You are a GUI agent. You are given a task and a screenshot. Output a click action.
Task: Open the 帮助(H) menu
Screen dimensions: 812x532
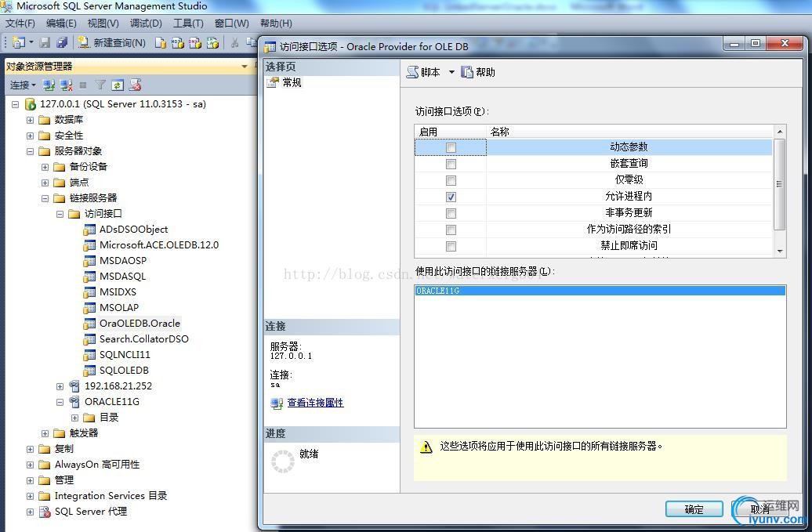pyautogui.click(x=276, y=24)
